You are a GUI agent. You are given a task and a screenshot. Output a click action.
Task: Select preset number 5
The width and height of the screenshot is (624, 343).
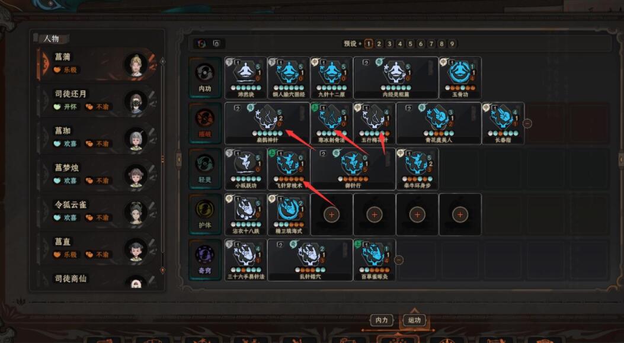pyautogui.click(x=410, y=44)
